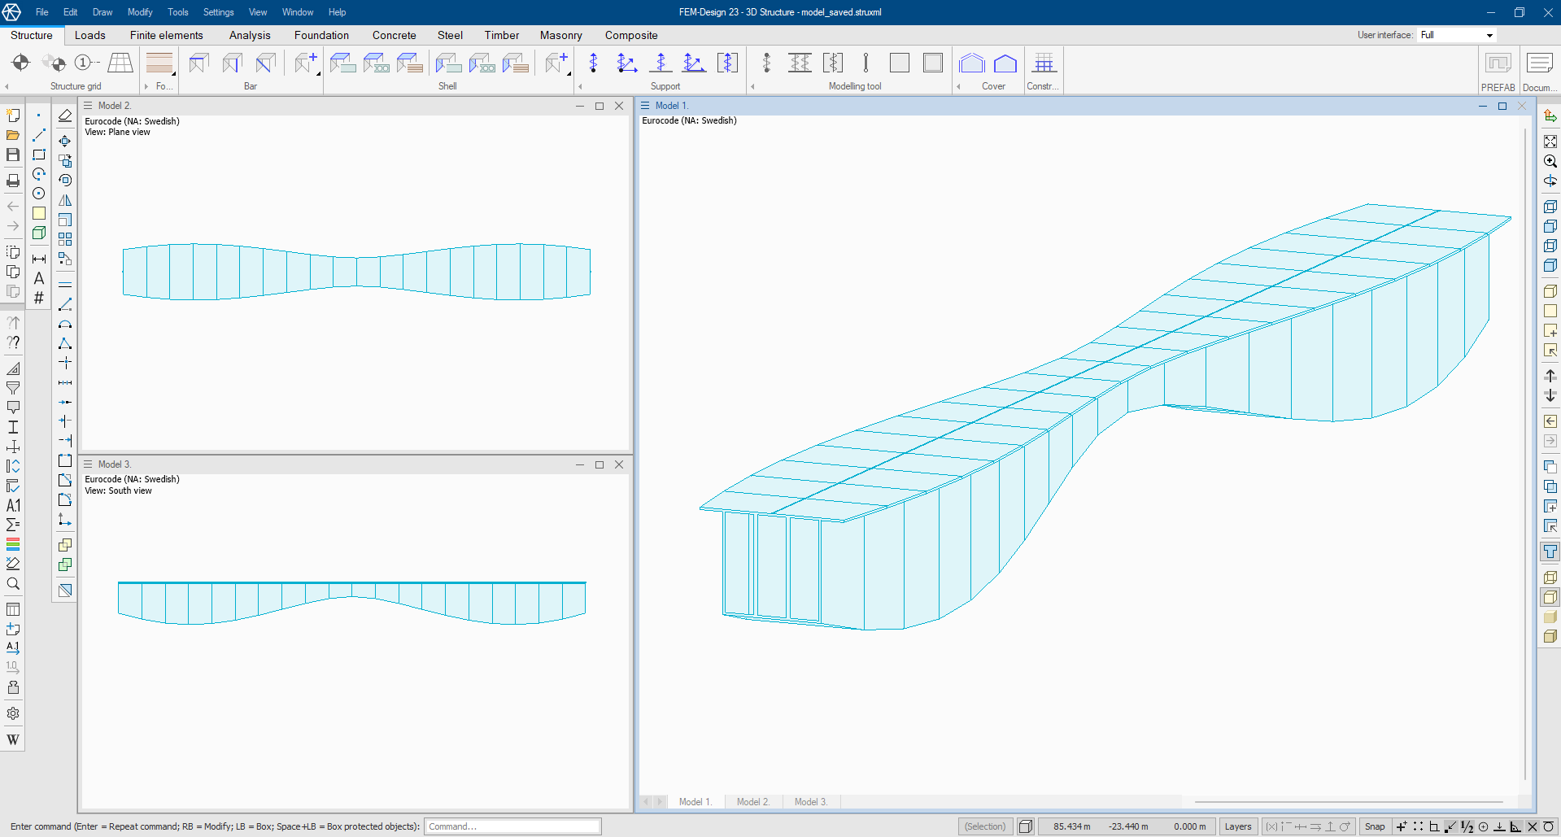Click the Cover tool icon
The height and width of the screenshot is (837, 1561).
coord(971,63)
